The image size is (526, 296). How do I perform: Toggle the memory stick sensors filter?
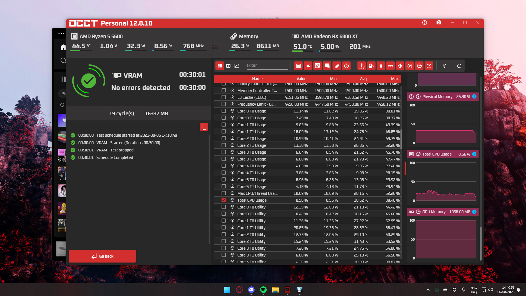coord(337,66)
